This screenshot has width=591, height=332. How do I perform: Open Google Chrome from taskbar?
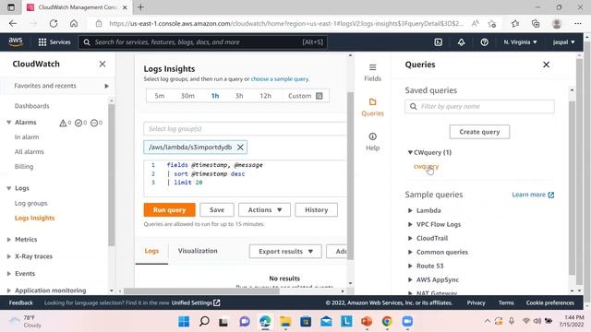click(387, 322)
